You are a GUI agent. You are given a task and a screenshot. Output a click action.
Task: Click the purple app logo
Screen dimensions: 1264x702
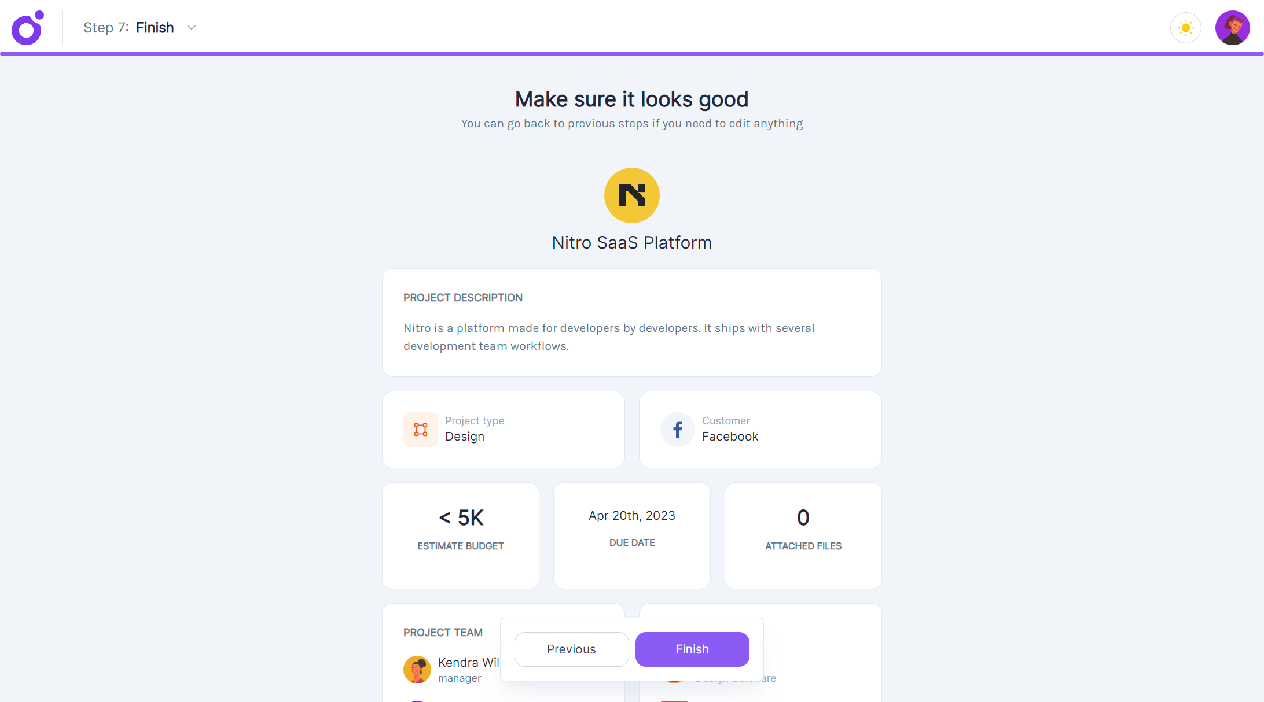tap(27, 28)
